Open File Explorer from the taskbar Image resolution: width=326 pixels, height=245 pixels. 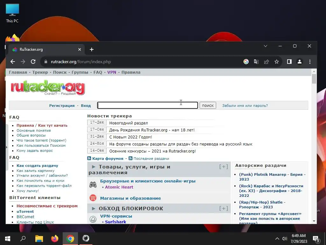39,239
